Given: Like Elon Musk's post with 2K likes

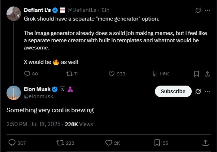Looking at the screenshot, I should (x=113, y=143).
